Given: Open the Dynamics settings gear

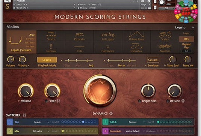Looking at the screenshot, I should pos(111,113).
